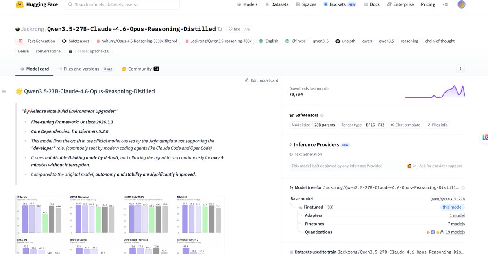488x254 pixels.
Task: Select the unsloth tag
Action: [346, 41]
